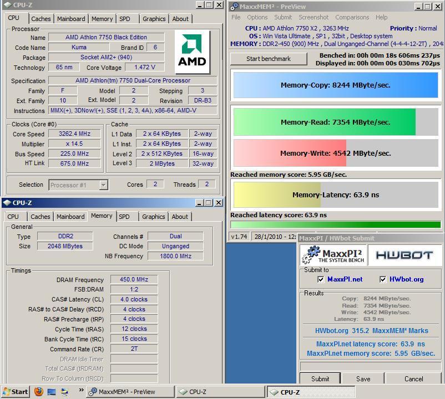Click the Firefox icon in the taskbar
Image resolution: width=445 pixels, height=399 pixels.
[x=39, y=391]
